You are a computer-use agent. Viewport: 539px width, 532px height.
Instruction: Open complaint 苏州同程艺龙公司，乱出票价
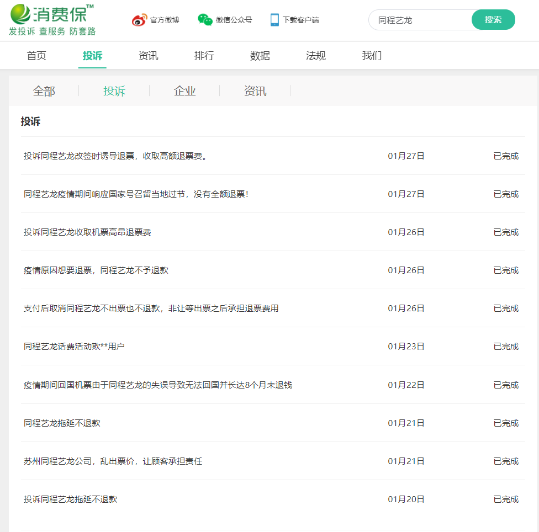click(113, 461)
